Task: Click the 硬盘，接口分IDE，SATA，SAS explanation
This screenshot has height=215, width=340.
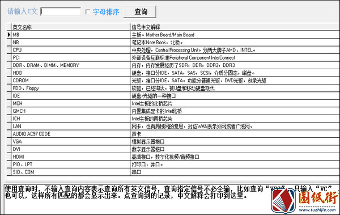Action: [x=235, y=73]
